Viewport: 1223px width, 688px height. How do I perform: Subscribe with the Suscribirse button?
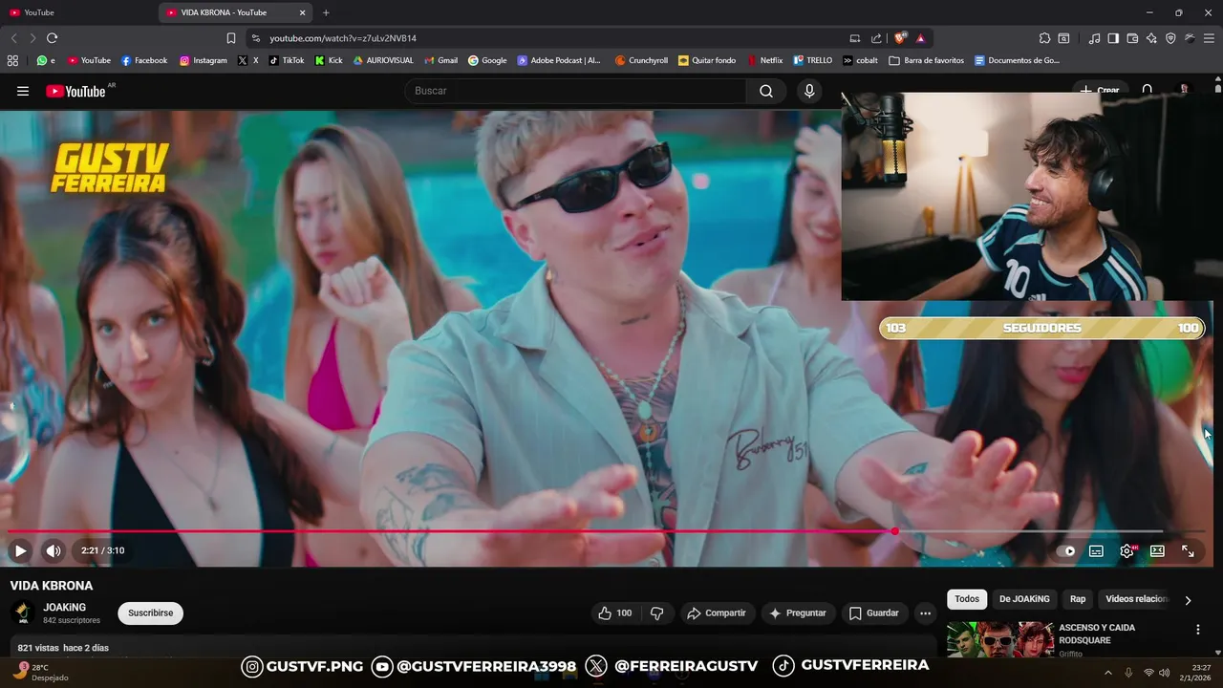(x=150, y=613)
